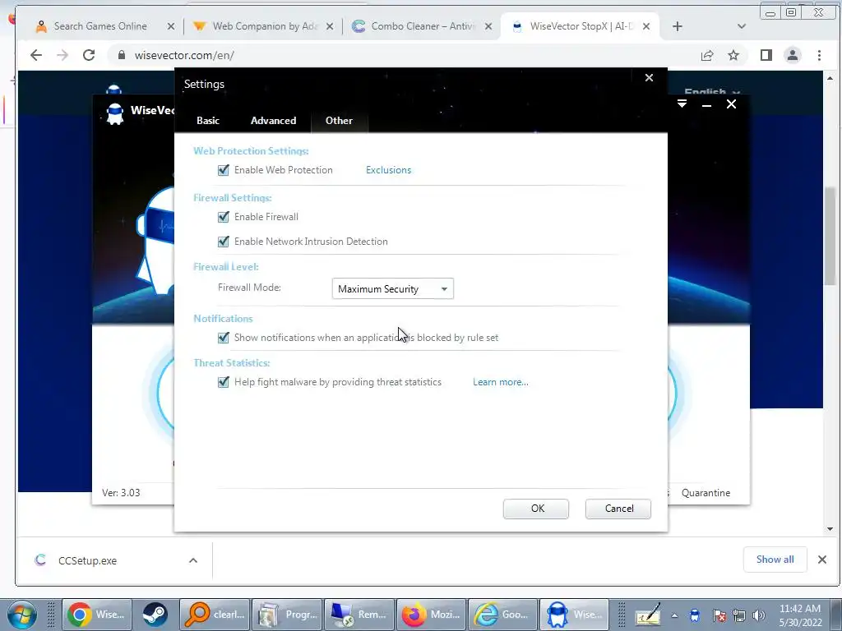
Task: Toggle Enable Network Intrusion Detection checkbox
Action: click(224, 242)
